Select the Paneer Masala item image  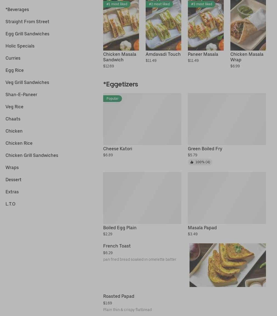[x=206, y=25]
